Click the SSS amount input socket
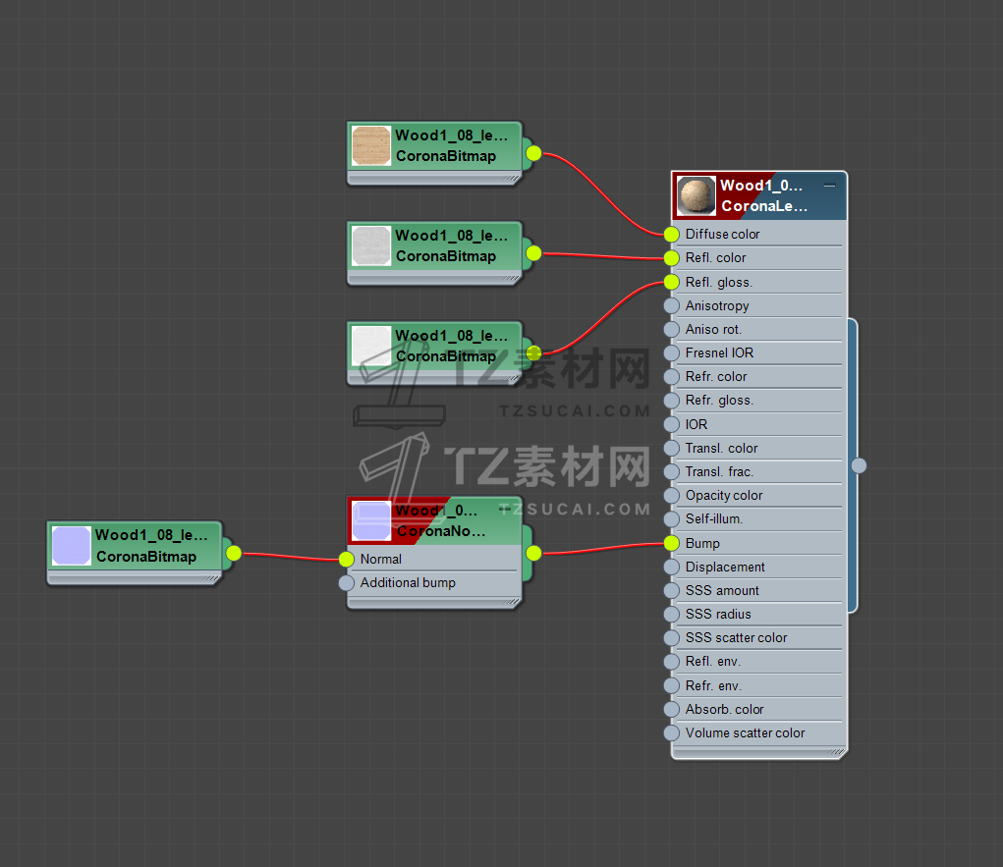 coord(671,591)
